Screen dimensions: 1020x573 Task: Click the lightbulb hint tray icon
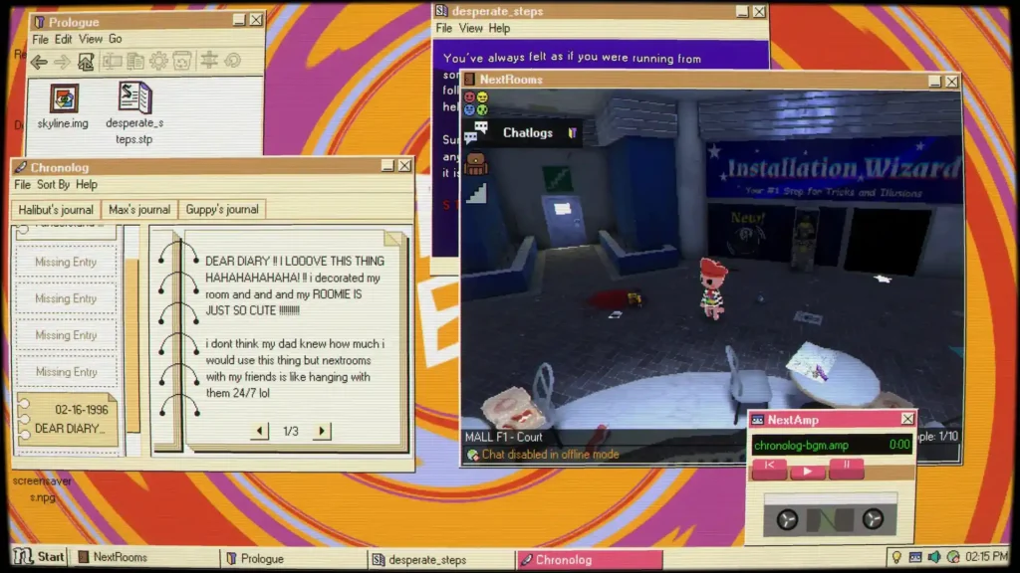tap(896, 557)
